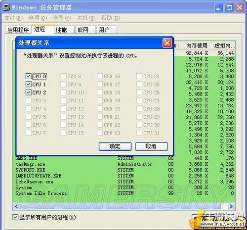Open the 帮助(H) menu
The image size is (247, 230).
(x=110, y=18)
